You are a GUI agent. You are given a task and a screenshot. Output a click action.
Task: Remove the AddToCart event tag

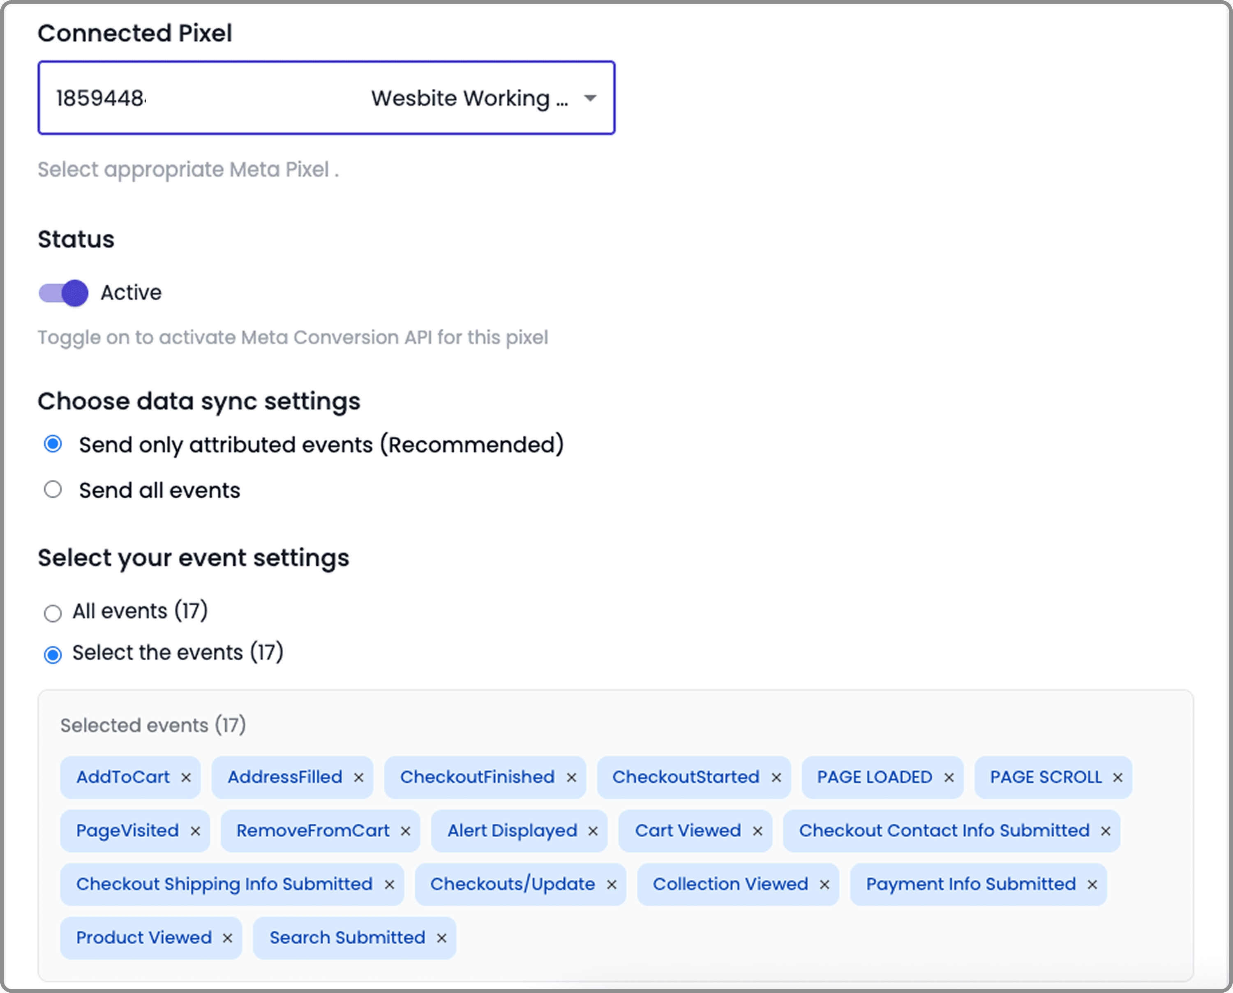pos(186,777)
